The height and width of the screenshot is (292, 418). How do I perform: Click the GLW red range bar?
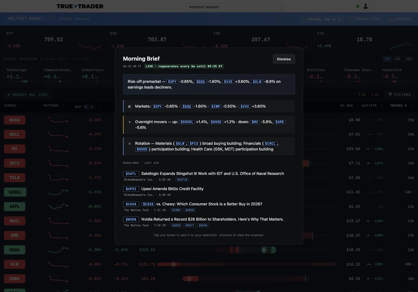click(x=246, y=264)
